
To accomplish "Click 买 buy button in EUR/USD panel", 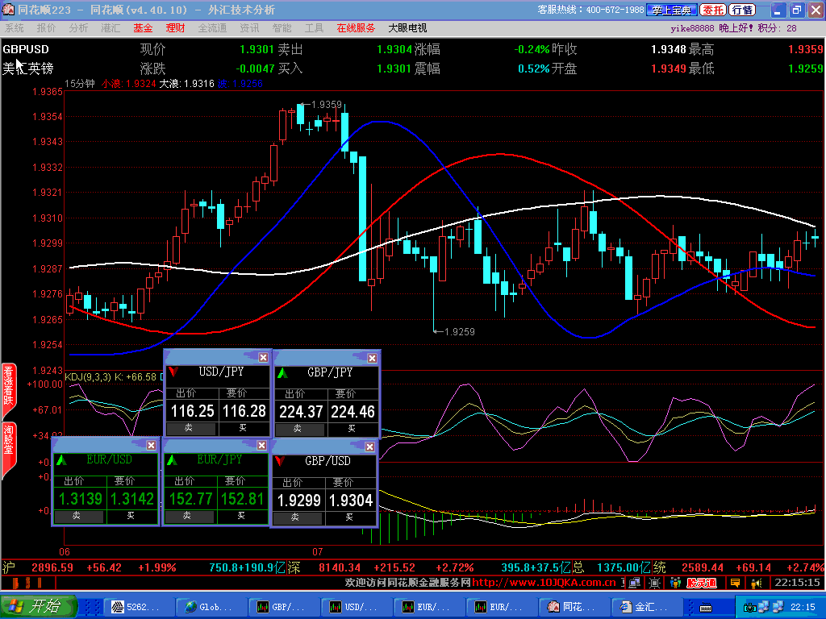I will tap(131, 517).
